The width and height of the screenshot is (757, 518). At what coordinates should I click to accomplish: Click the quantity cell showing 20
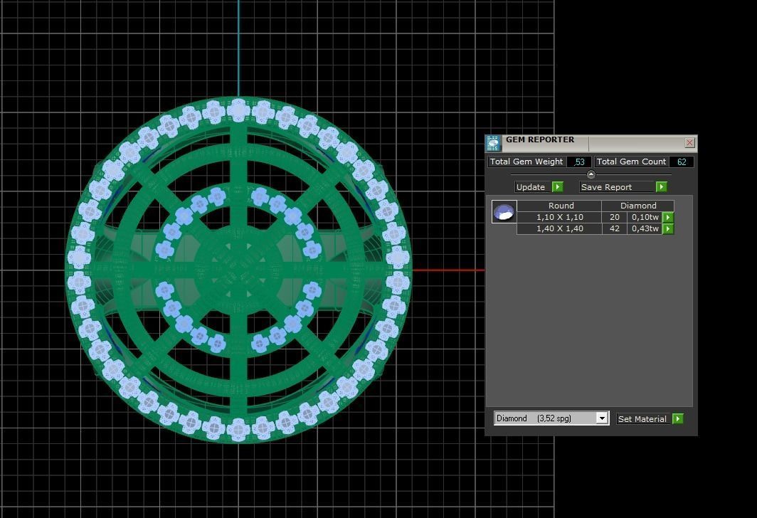tap(615, 217)
